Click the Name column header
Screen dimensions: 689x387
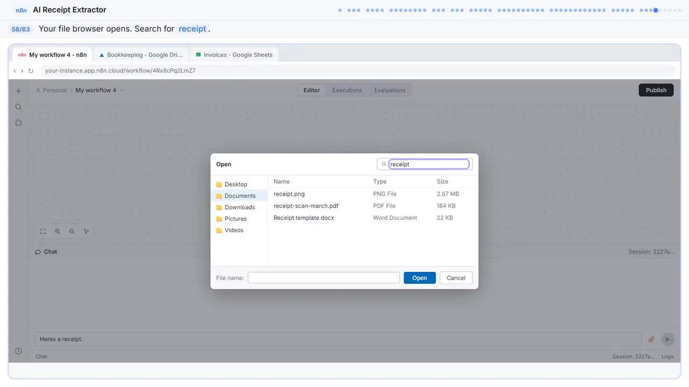coord(282,182)
